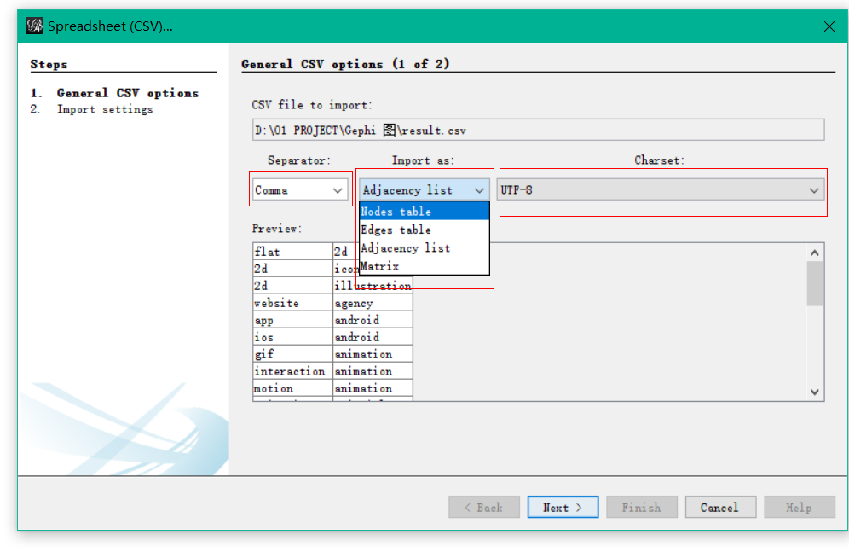The width and height of the screenshot is (849, 558).
Task: Click the 'motion' preview cell
Action: [293, 388]
